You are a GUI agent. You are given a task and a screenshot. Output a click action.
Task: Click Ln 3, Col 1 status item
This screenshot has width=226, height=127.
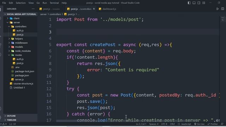click(141, 124)
